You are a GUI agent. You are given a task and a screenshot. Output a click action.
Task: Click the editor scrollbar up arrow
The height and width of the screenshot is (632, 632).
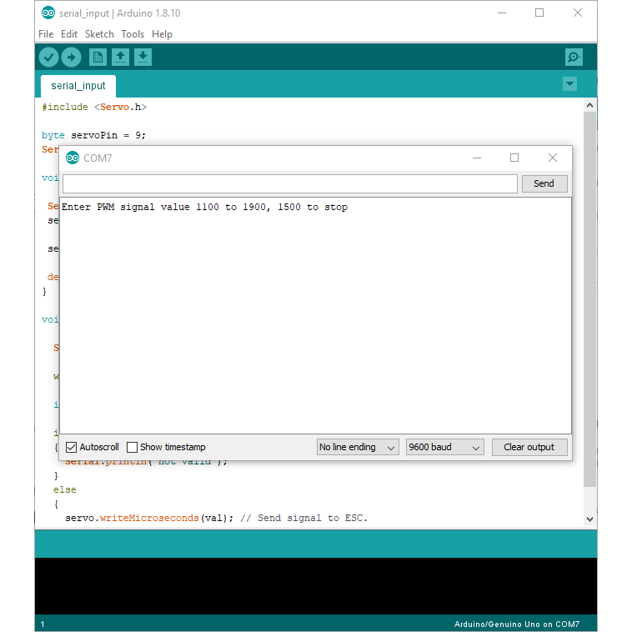tap(590, 105)
